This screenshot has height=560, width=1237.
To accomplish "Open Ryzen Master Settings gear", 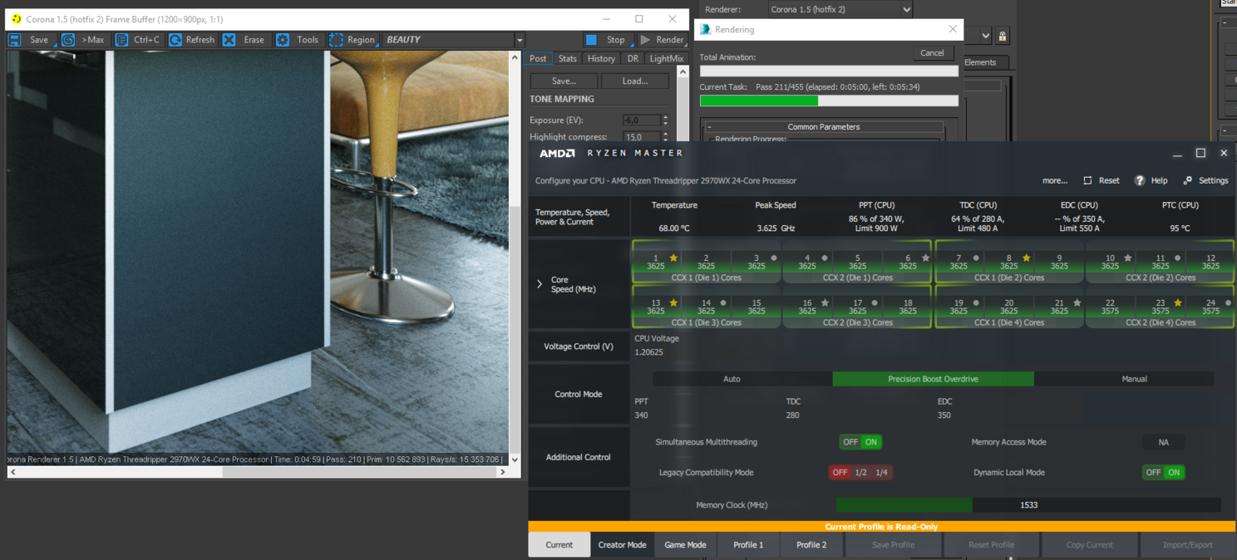I will coord(1187,180).
